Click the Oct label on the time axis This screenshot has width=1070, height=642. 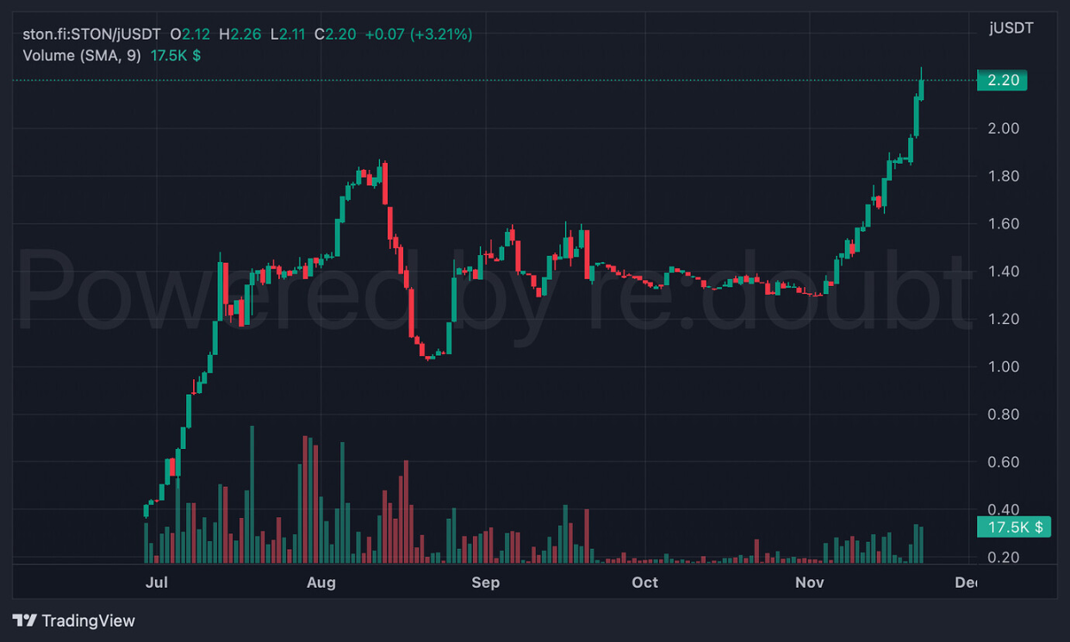(644, 583)
